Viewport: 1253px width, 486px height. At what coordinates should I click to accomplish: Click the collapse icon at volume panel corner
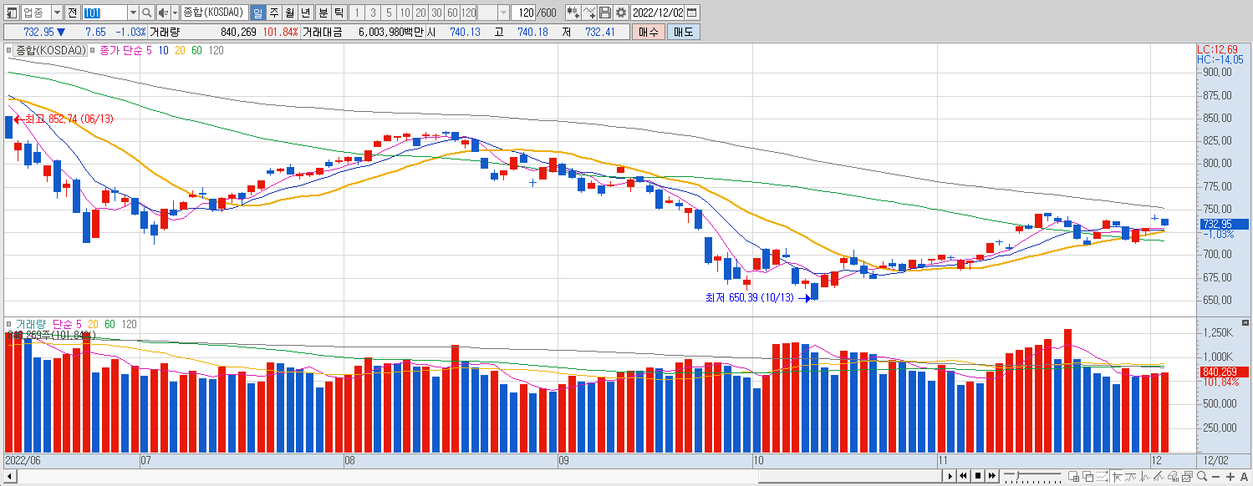click(1245, 323)
